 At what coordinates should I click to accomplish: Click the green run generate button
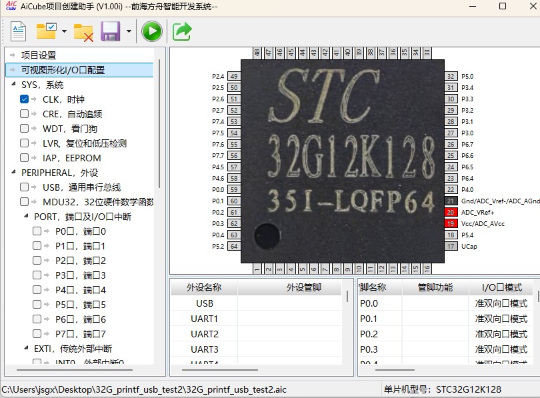click(152, 31)
